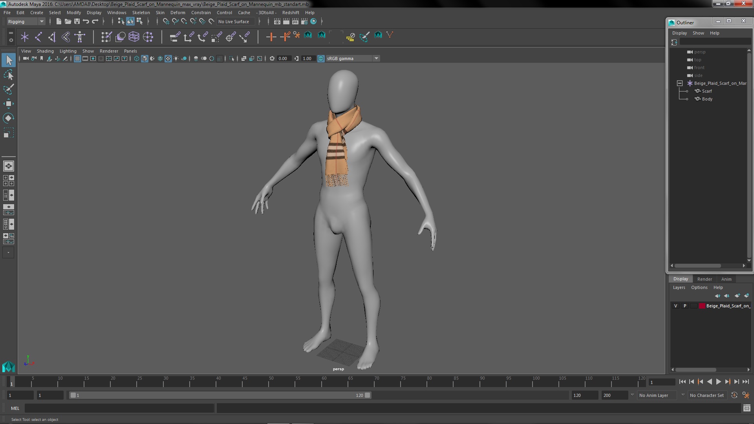
Task: Click the Create Joint tool shelf icon
Action: (38, 37)
